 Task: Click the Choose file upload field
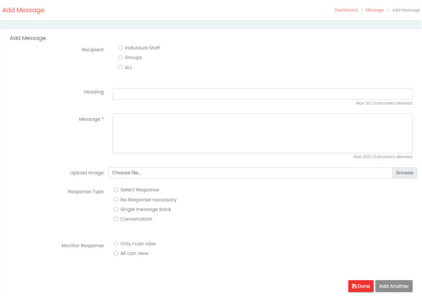tap(250, 173)
